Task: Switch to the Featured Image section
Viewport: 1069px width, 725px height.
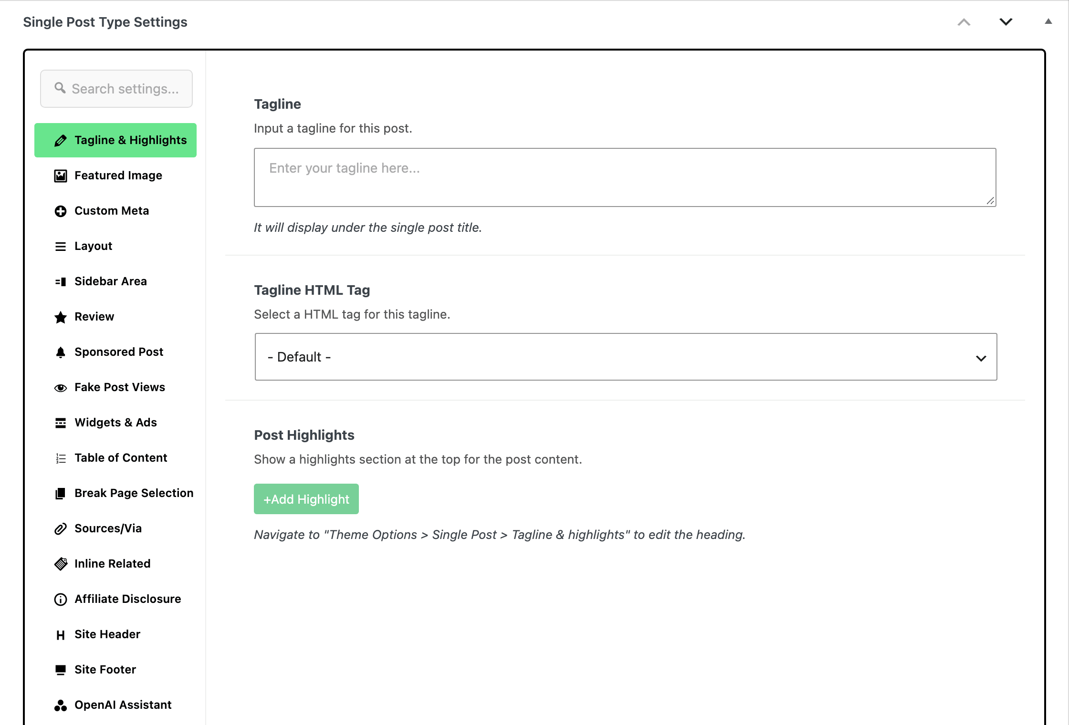Action: click(115, 176)
